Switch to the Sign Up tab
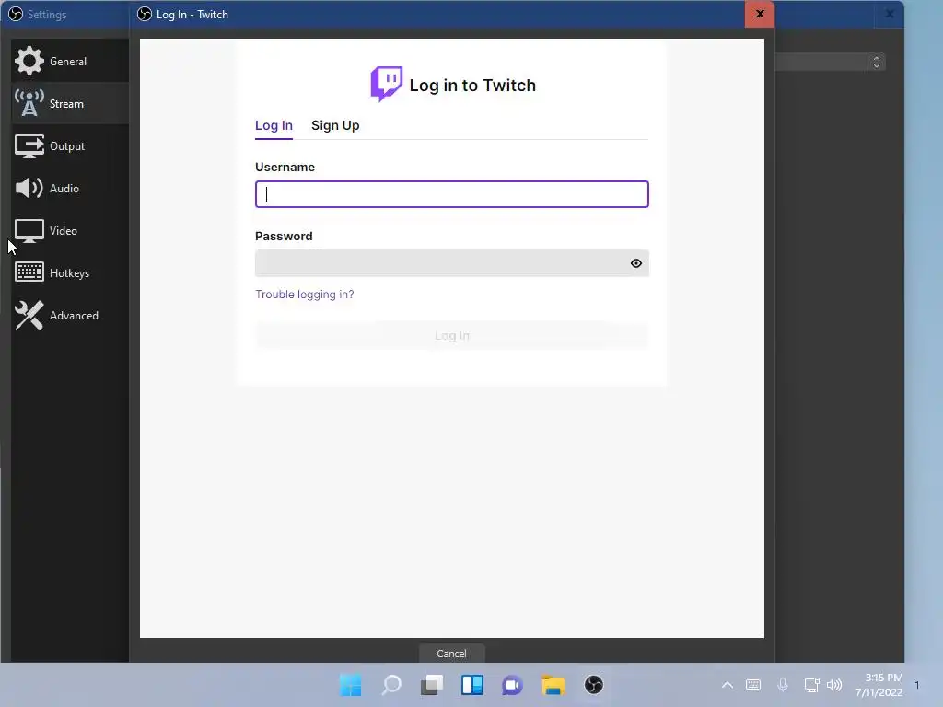The height and width of the screenshot is (707, 943). [x=335, y=125]
